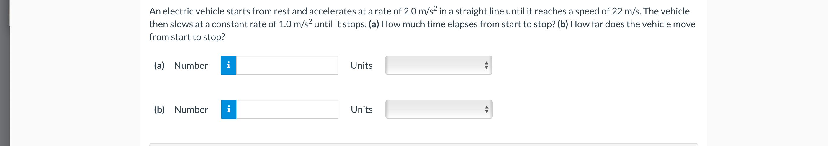Image resolution: width=828 pixels, height=146 pixels.
Task: Click the Units label in row (b)
Action: tap(362, 110)
